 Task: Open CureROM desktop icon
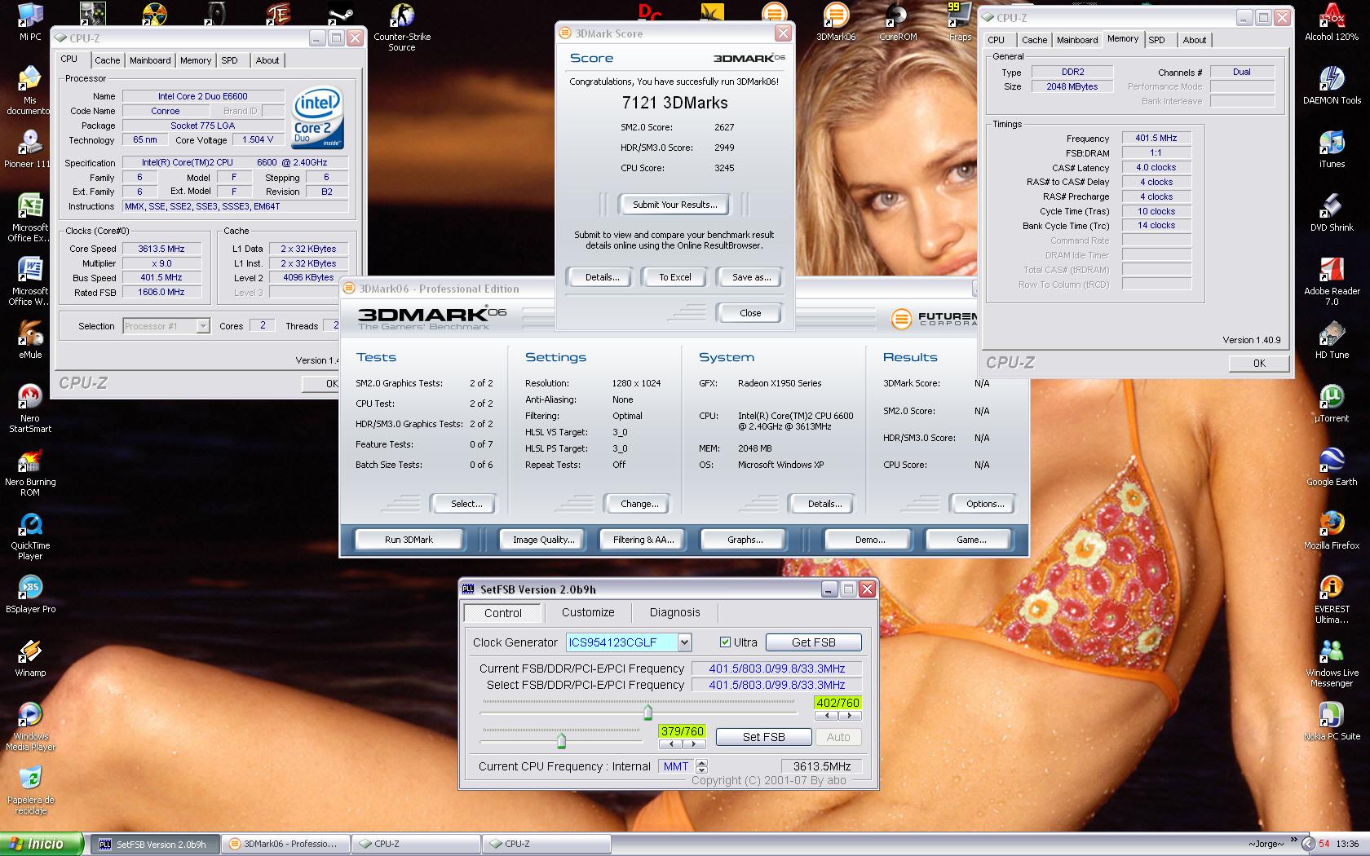coord(898,22)
